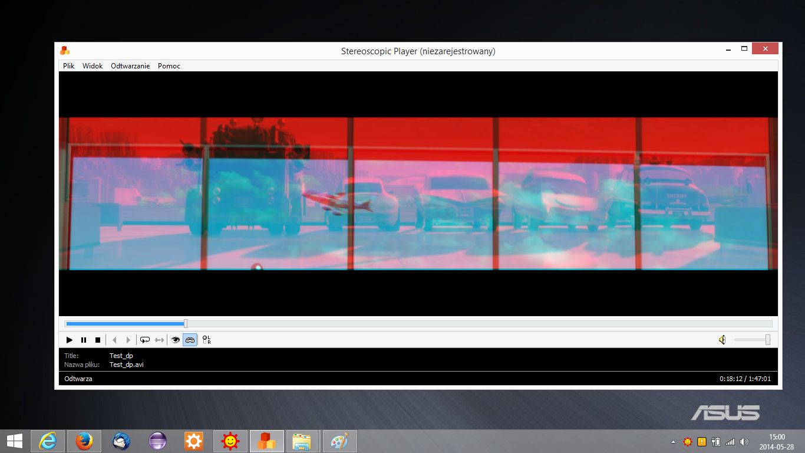Open the Widok menu
The height and width of the screenshot is (453, 805).
coord(93,66)
